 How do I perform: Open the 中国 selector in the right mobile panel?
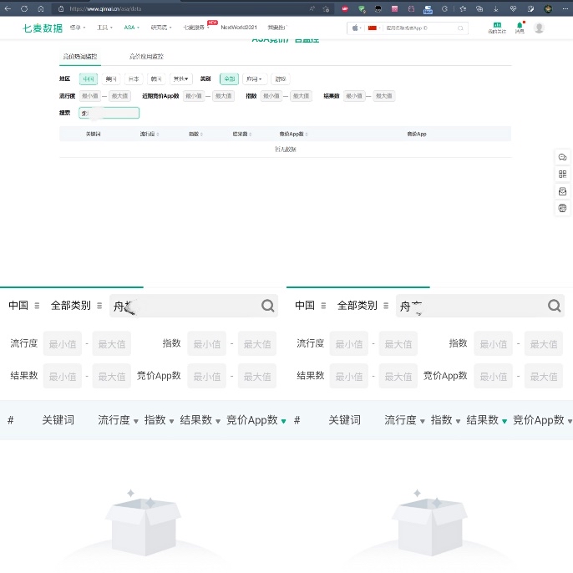(x=311, y=306)
